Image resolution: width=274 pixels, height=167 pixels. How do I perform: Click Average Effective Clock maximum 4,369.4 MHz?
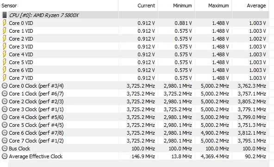(215, 156)
